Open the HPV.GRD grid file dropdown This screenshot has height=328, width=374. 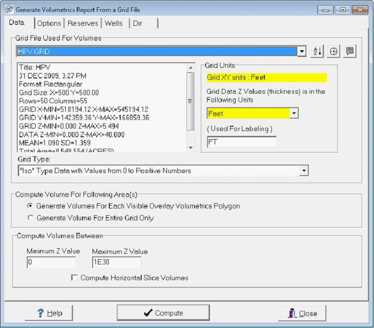[x=301, y=52]
